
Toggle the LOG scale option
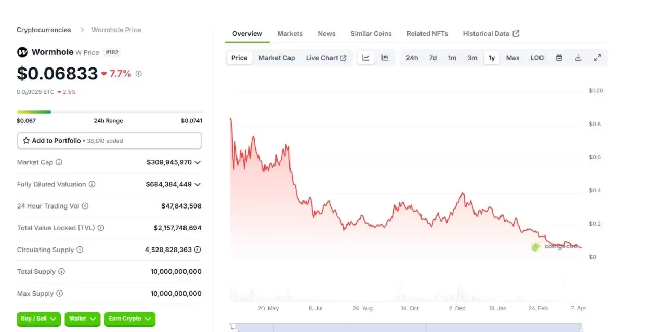(537, 58)
